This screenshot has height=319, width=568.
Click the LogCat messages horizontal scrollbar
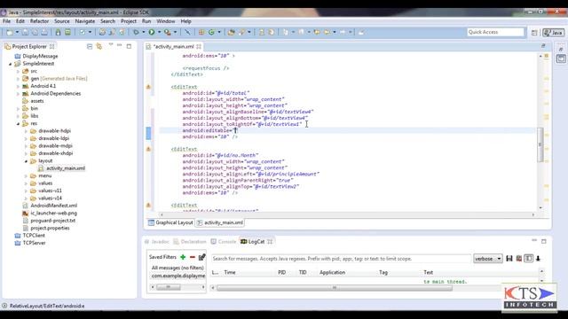[335, 288]
